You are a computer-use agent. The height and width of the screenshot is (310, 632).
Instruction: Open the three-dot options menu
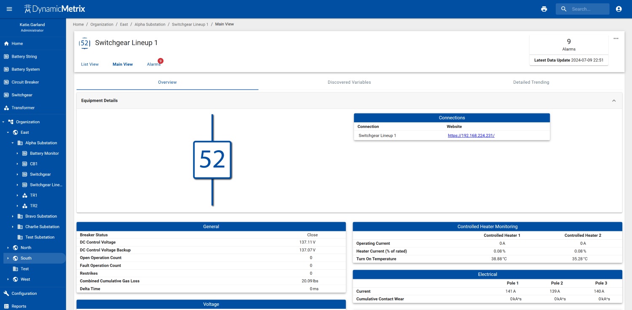click(616, 38)
